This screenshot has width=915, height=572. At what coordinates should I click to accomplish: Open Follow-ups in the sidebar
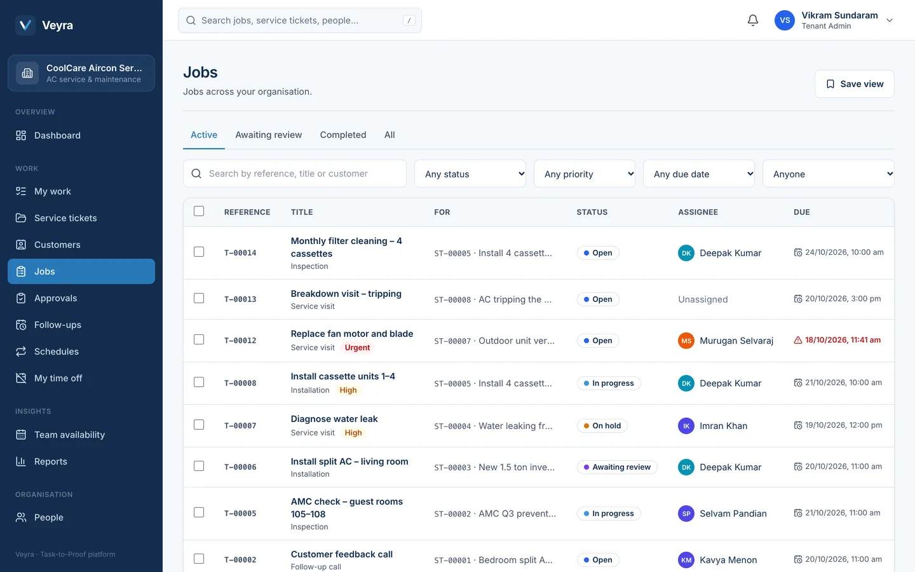click(81, 325)
